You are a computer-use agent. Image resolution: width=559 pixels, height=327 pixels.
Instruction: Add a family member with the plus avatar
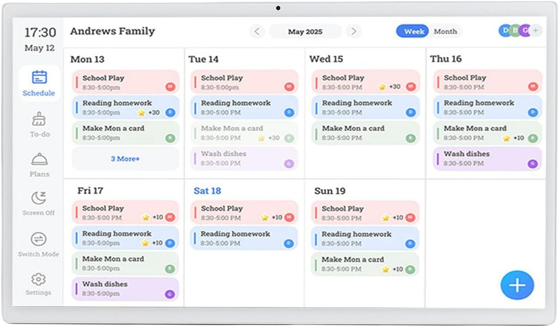pyautogui.click(x=535, y=31)
